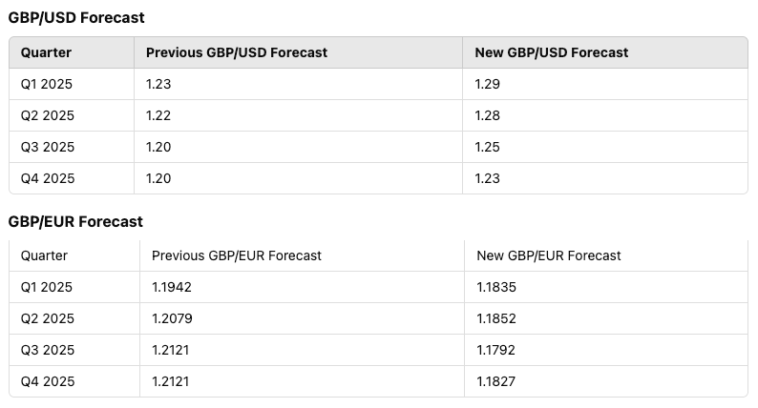The height and width of the screenshot is (408, 758).
Task: Select the New GBP/EUR Forecast column header
Action: (x=548, y=255)
